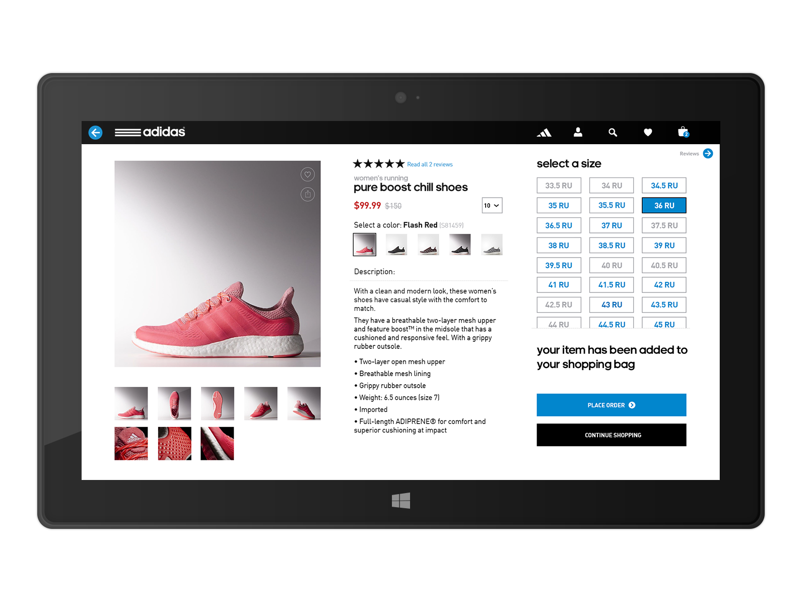
Task: View the fourth angled shoe thumbnail
Action: 260,403
